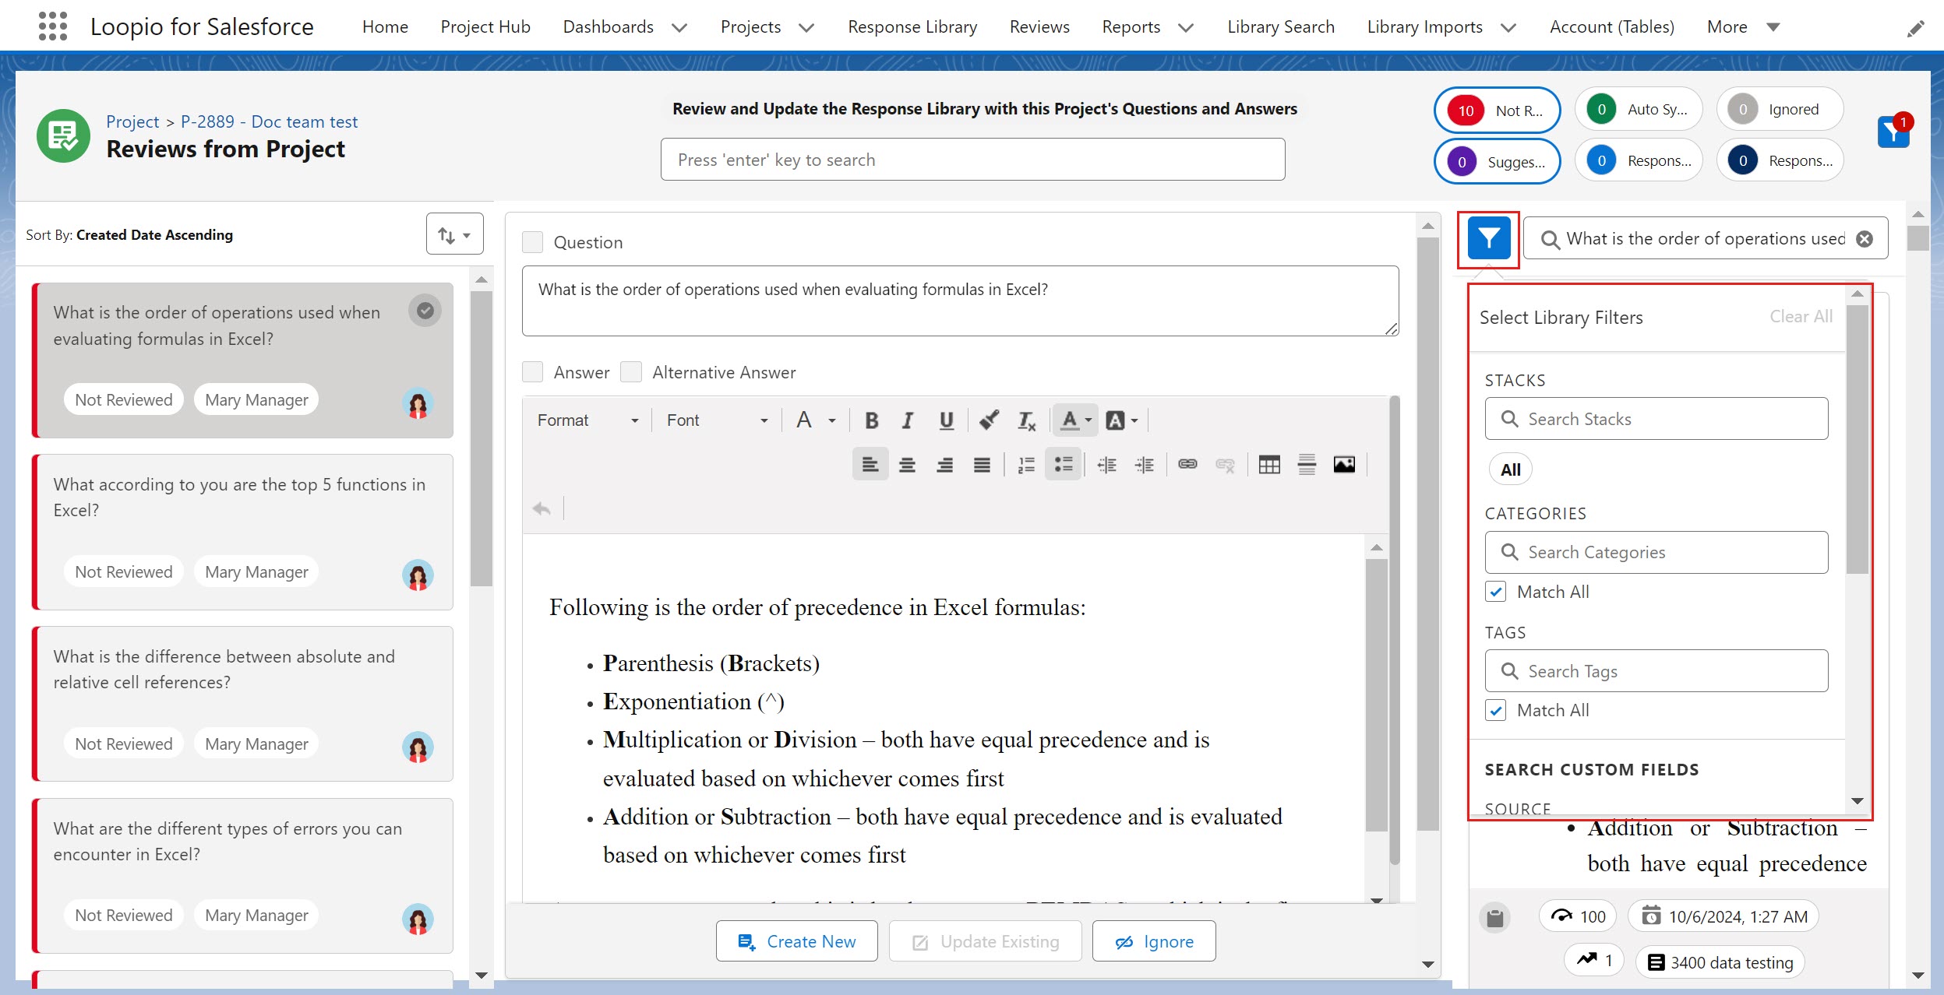This screenshot has width=1944, height=995.
Task: Clear the library search text
Action: coord(1864,239)
